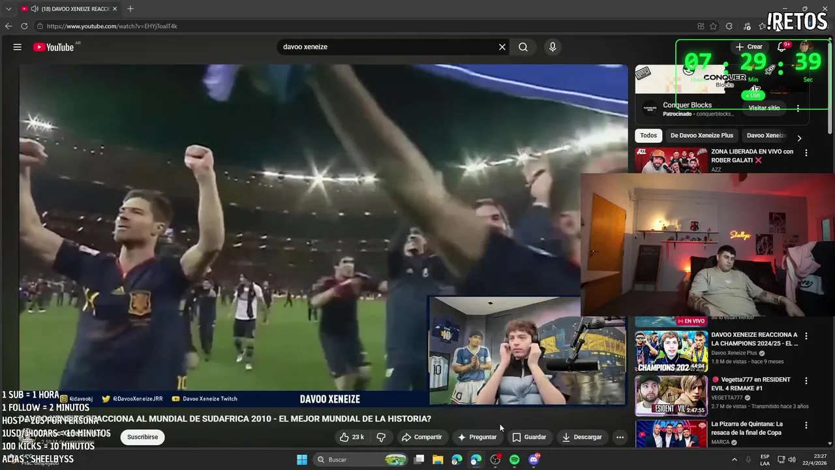Click the taskbar Buscar search box
The width and height of the screenshot is (835, 470).
pos(360,460)
